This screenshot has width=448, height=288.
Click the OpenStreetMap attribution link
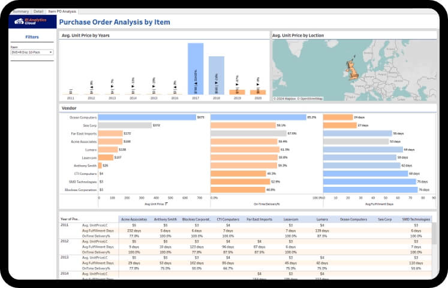pyautogui.click(x=310, y=98)
